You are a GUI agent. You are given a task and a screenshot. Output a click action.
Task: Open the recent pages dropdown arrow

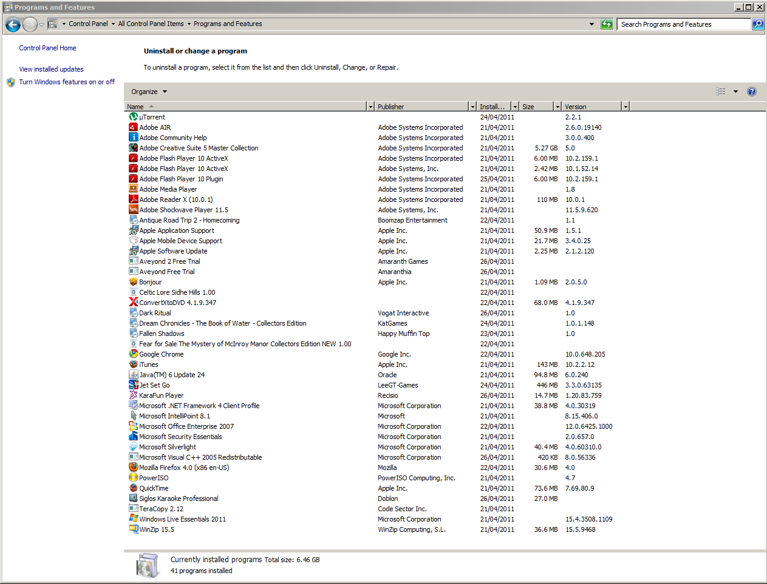click(x=41, y=24)
